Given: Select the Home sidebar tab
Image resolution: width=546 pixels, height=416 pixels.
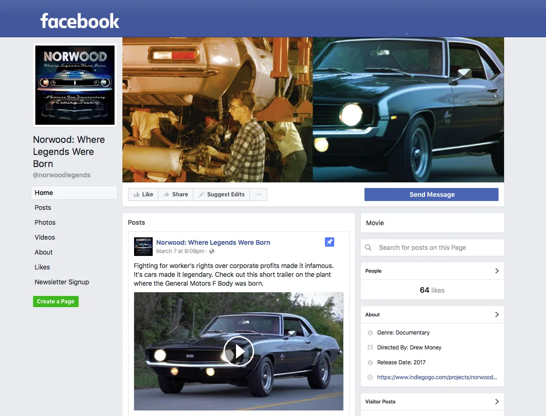Looking at the screenshot, I should pyautogui.click(x=74, y=193).
